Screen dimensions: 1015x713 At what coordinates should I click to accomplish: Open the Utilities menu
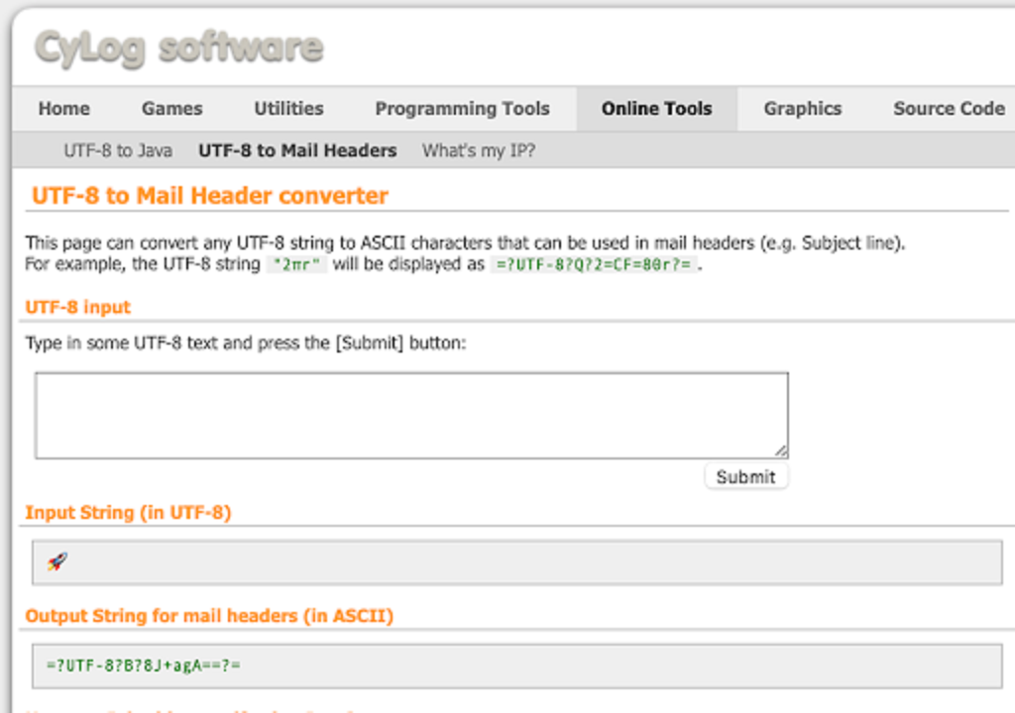pyautogui.click(x=288, y=109)
